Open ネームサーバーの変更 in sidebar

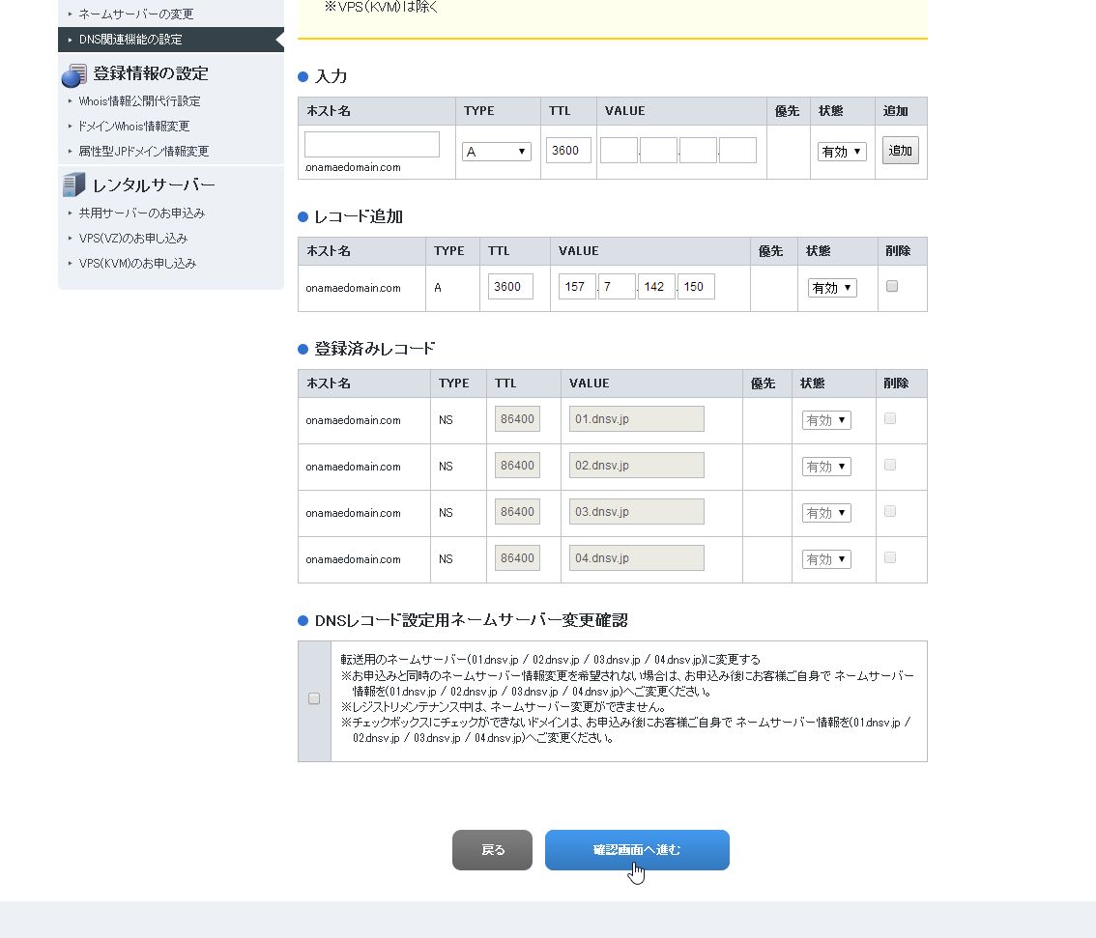[x=135, y=14]
